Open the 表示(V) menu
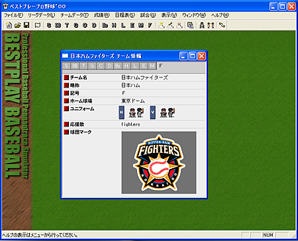This screenshot has width=298, height=241. [x=169, y=15]
